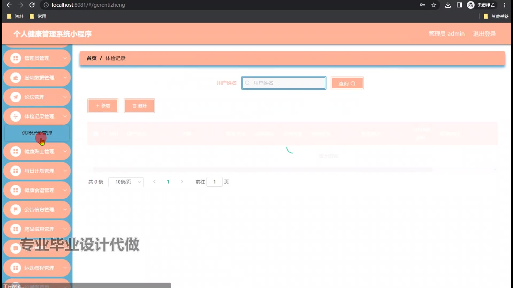The width and height of the screenshot is (513, 288).
Task: Click the 查询 search button
Action: click(x=347, y=83)
